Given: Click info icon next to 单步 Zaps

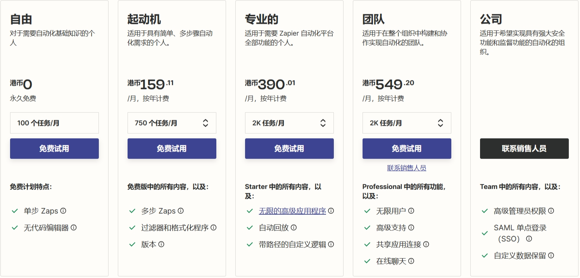Looking at the screenshot, I should [x=63, y=211].
